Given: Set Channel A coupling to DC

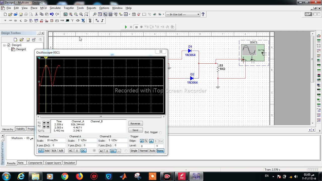Looking at the screenshot, I should point(83,151).
